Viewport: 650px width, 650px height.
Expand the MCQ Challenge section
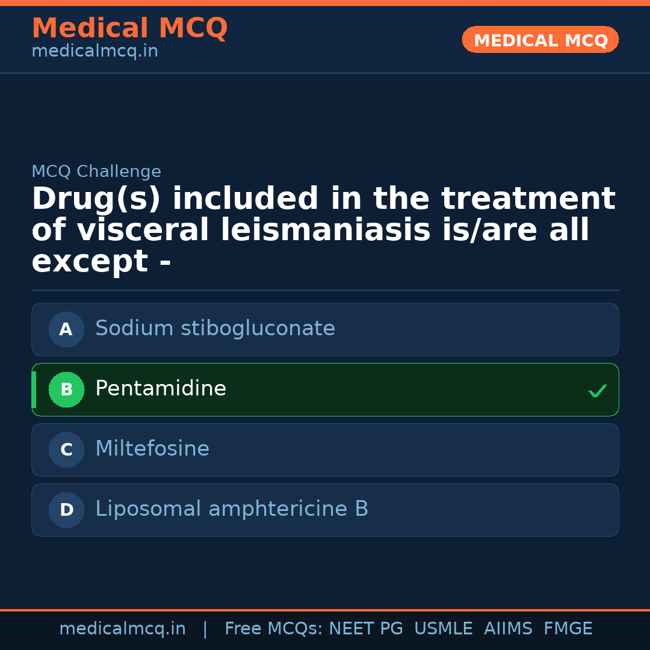pyautogui.click(x=96, y=172)
